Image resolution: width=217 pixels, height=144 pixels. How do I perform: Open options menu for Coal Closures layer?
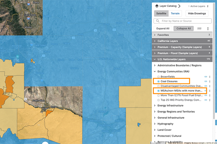click(210, 82)
